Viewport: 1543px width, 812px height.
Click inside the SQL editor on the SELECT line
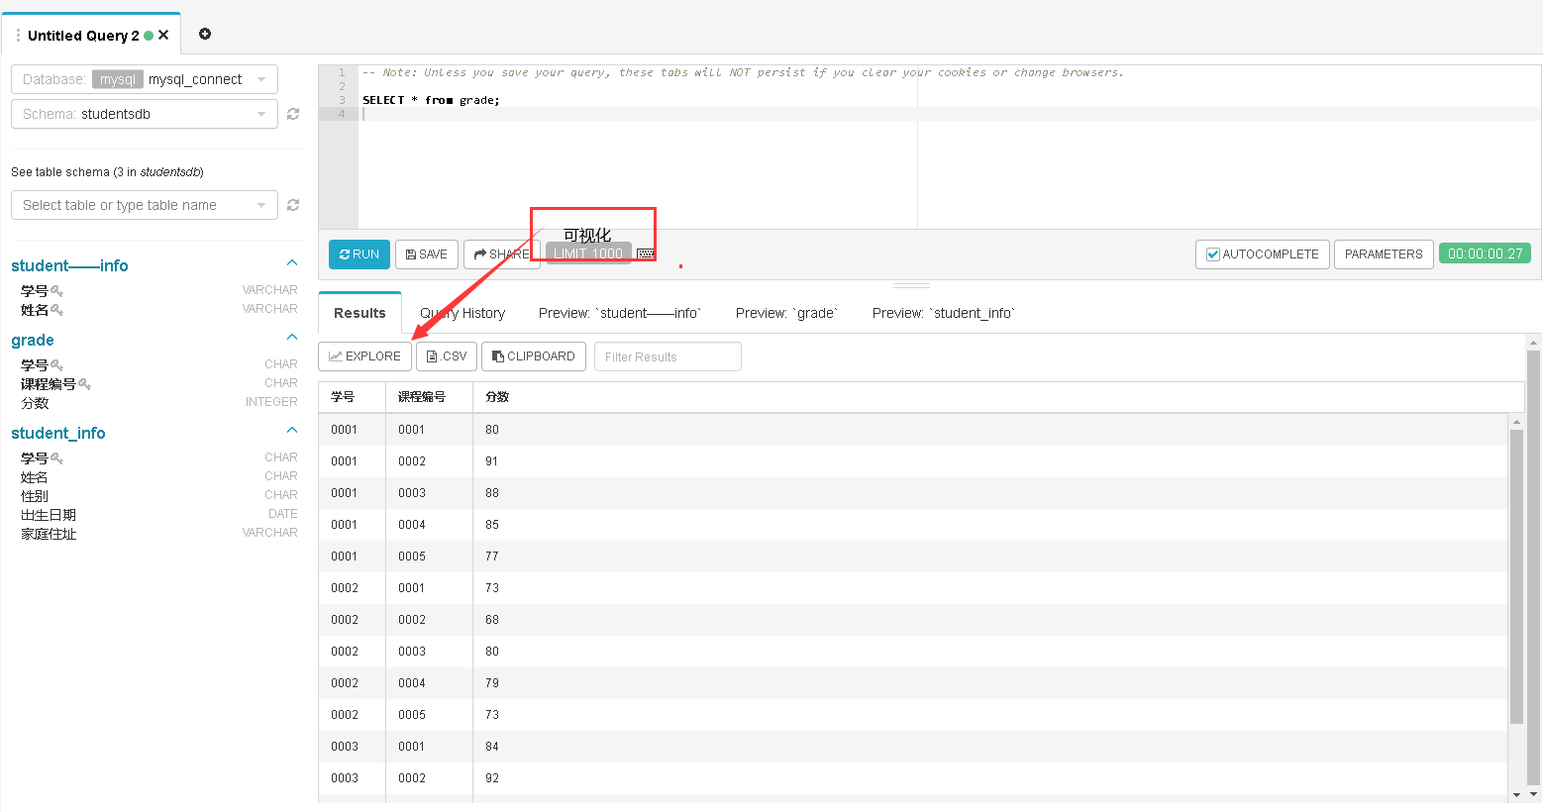coord(431,100)
